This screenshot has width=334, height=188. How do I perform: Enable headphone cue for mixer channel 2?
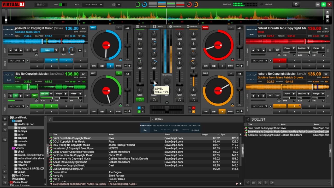154,100
